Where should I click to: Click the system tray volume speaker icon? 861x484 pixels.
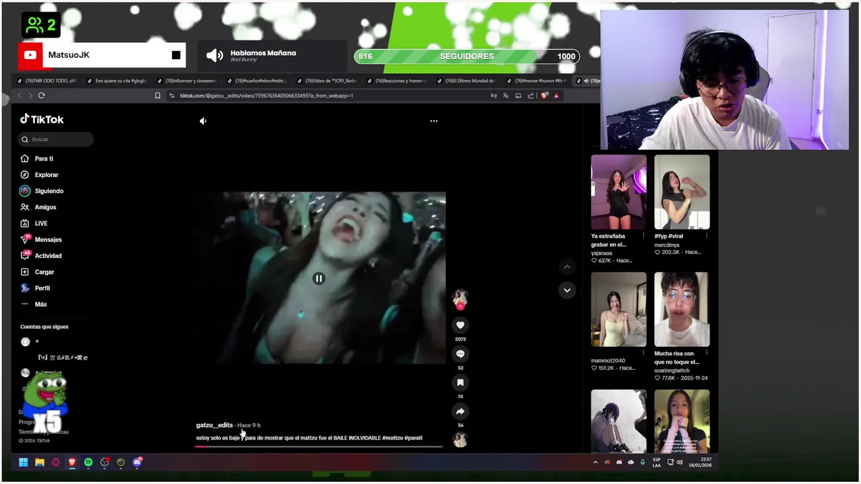679,462
